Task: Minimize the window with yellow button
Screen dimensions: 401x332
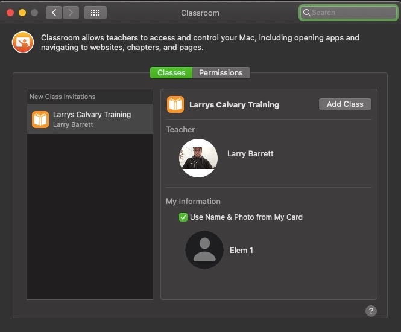Action: (x=22, y=13)
